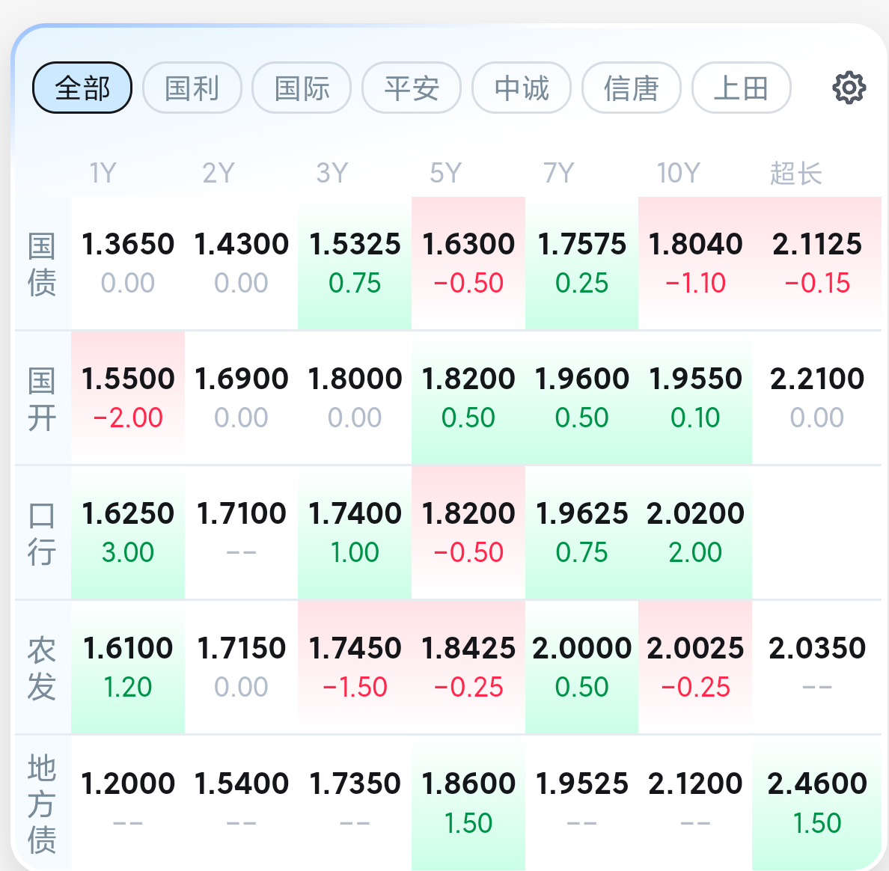
Task: Open the 信唐 tab
Action: point(632,88)
